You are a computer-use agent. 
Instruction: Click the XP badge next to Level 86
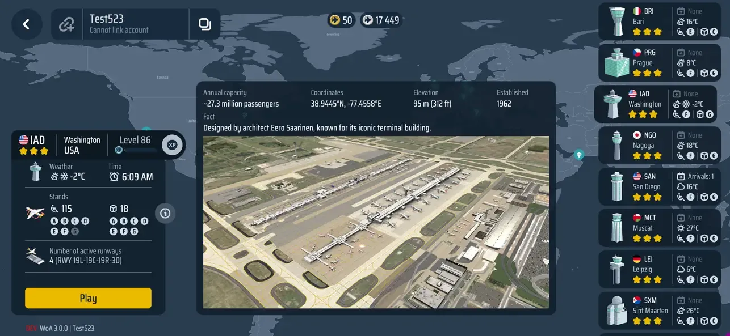(x=173, y=145)
